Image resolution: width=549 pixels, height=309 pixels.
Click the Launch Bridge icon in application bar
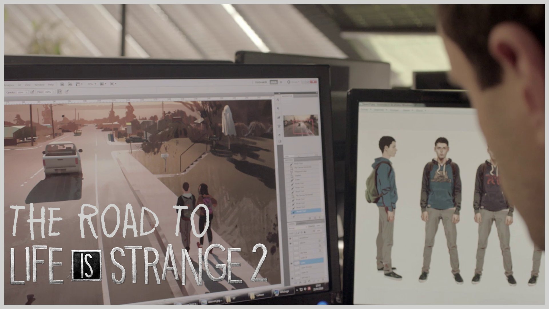(62, 84)
